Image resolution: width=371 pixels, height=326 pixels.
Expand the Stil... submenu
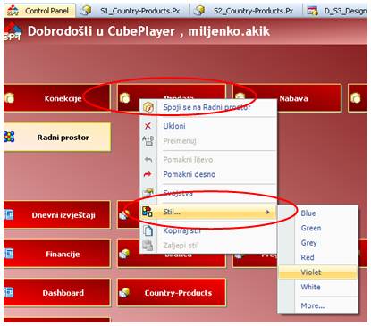pyautogui.click(x=208, y=212)
